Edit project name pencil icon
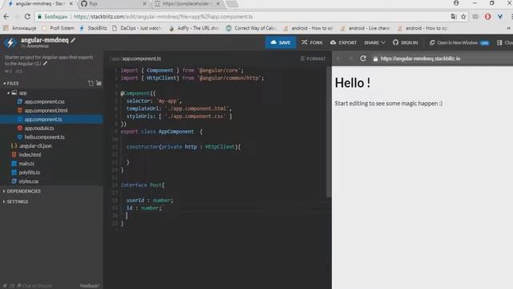Viewport: 513px width, 289px height. (x=73, y=40)
